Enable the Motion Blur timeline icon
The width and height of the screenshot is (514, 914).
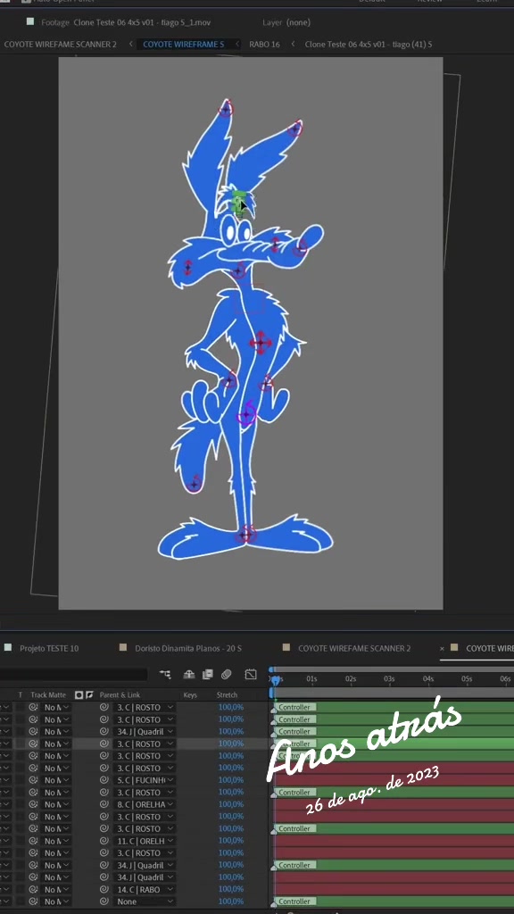(x=227, y=675)
